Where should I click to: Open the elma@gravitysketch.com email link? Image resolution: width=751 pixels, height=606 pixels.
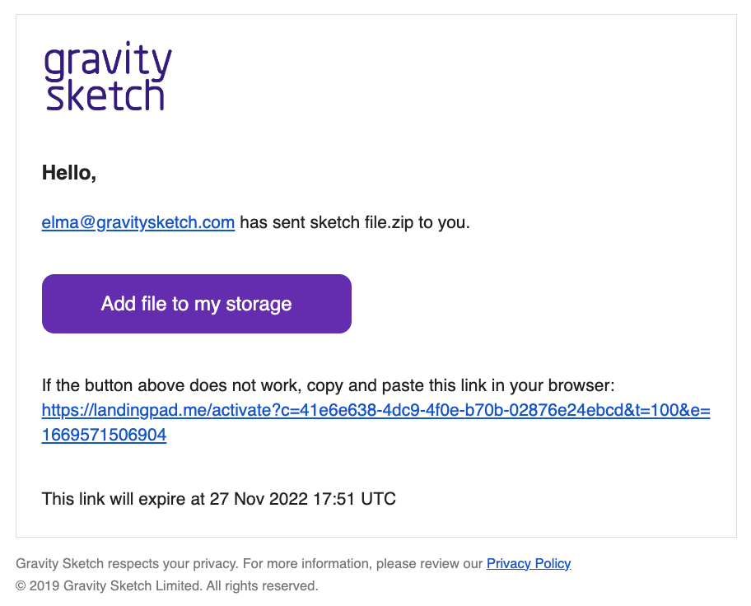138,222
